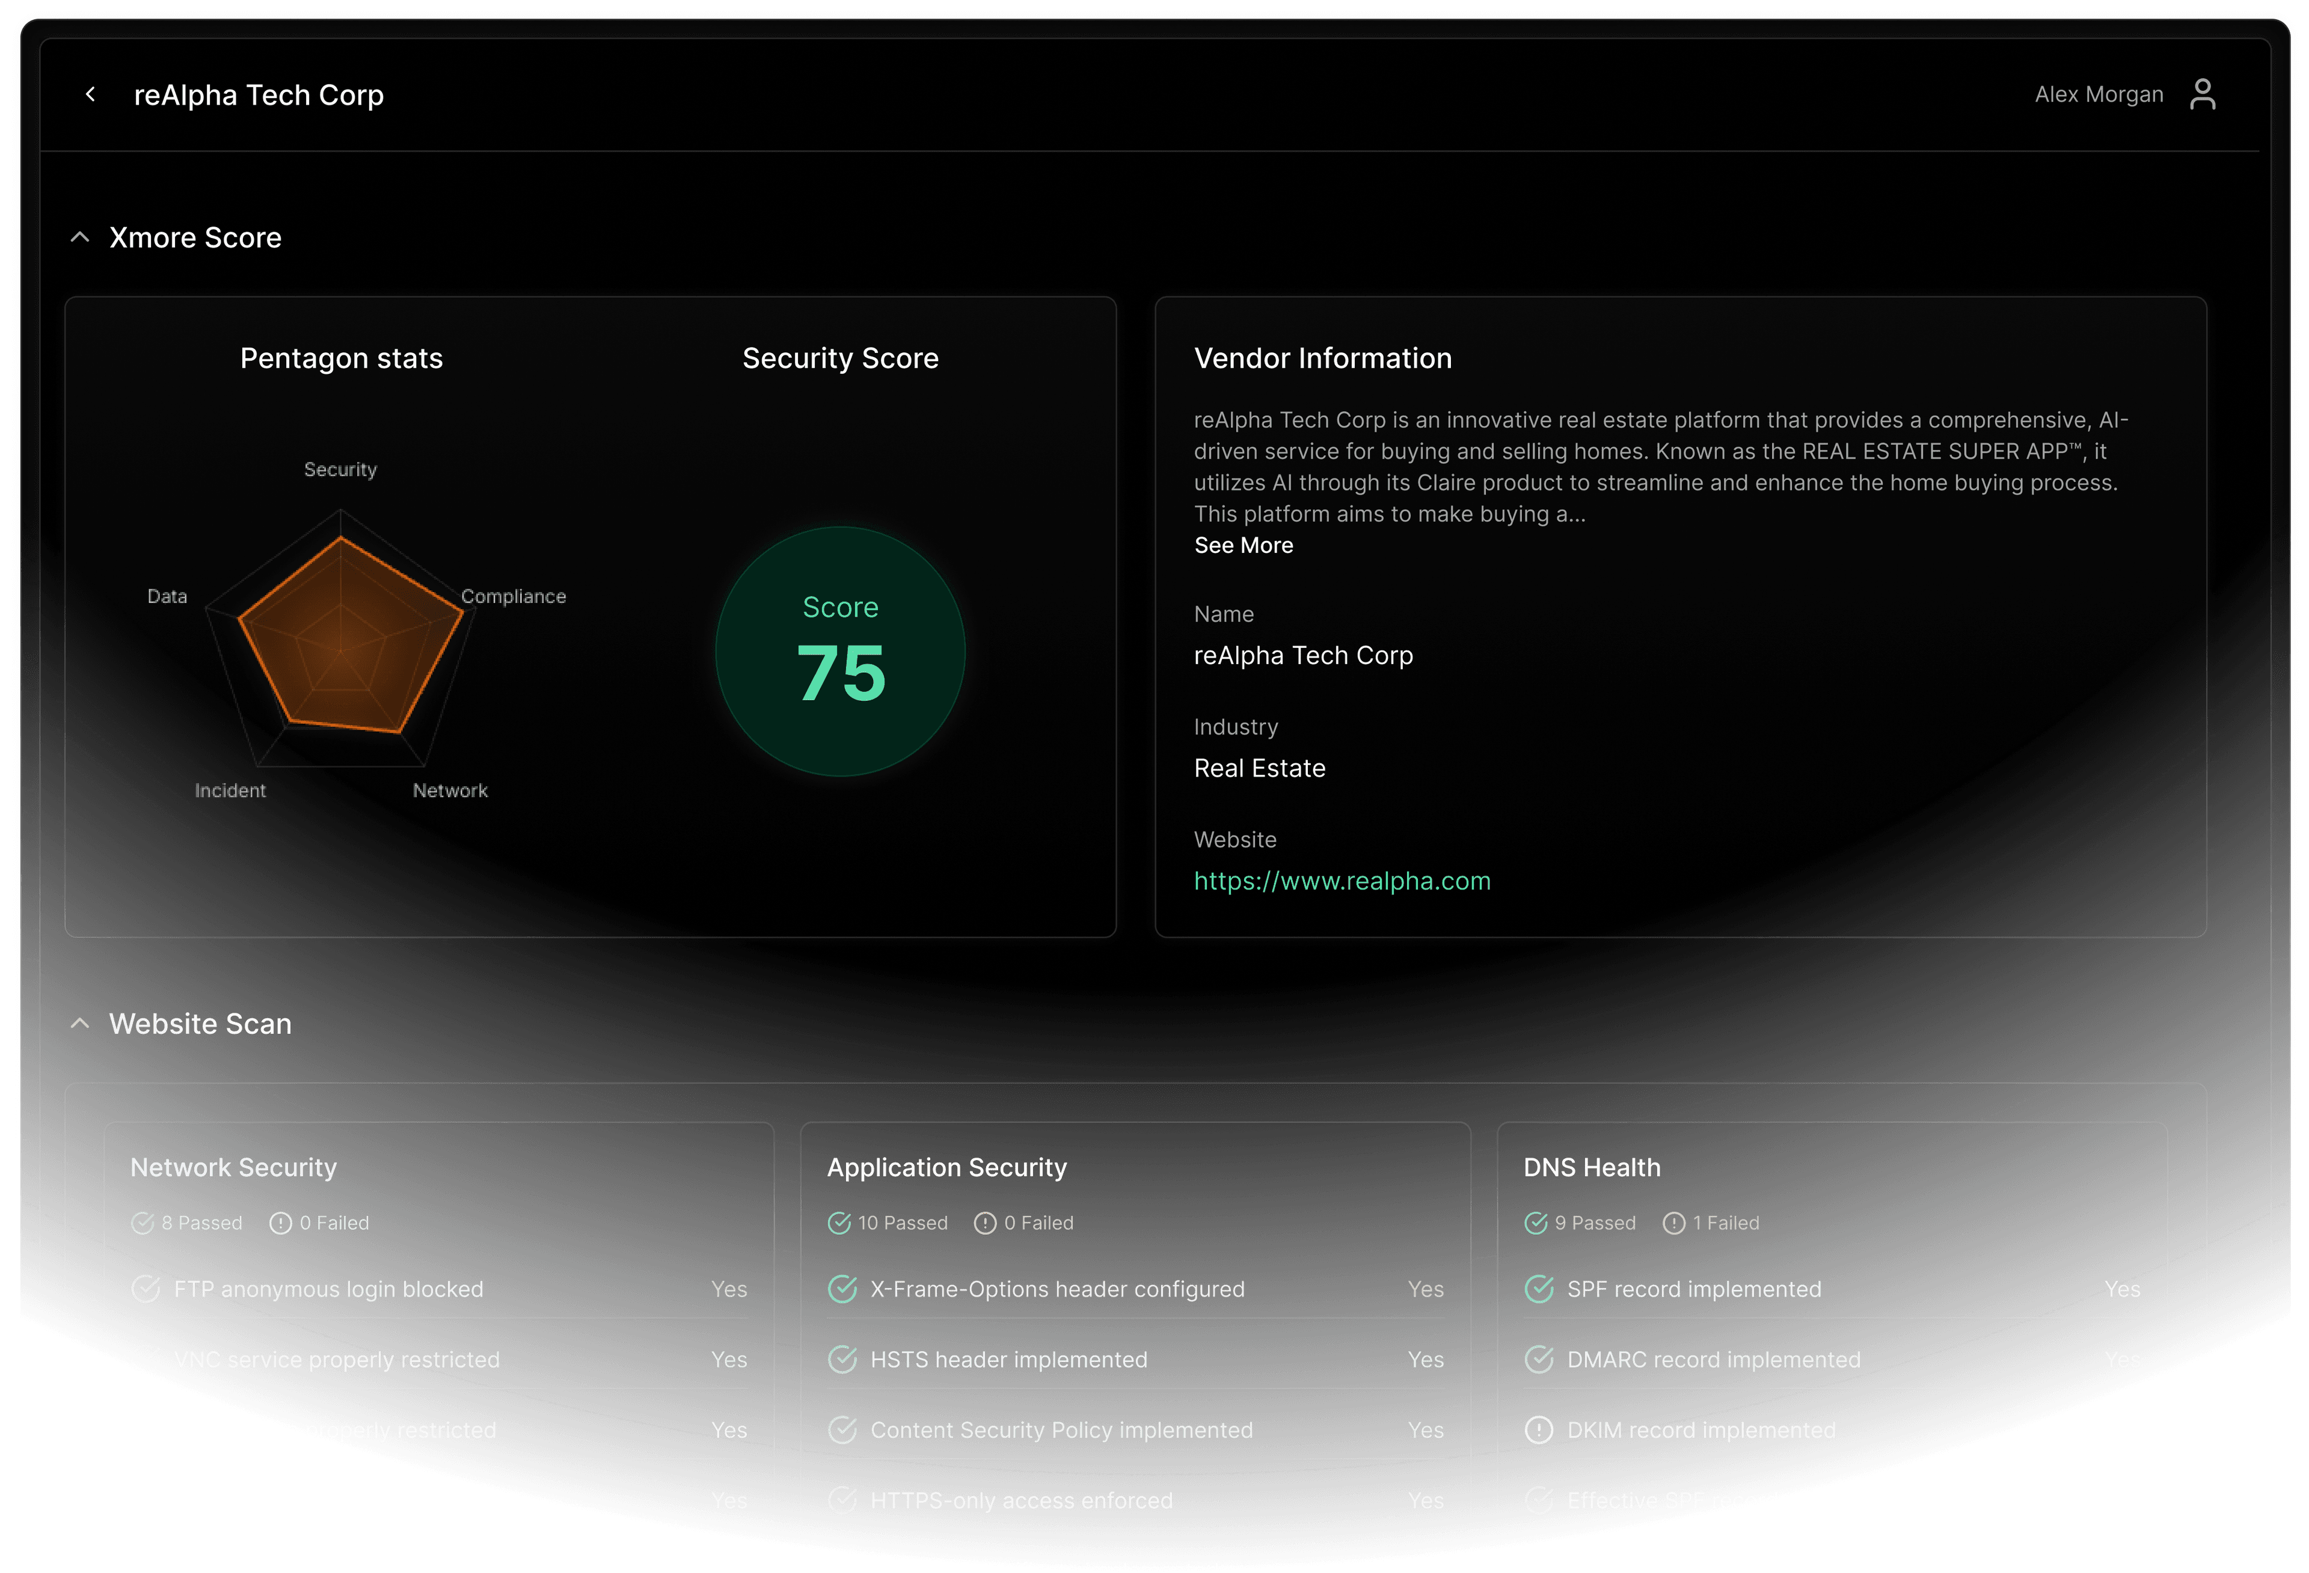This screenshot has width=2309, height=1573.
Task: Click check icon beside DMARC record implemented
Action: pos(1539,1360)
